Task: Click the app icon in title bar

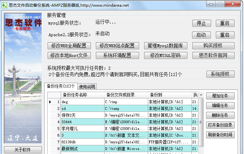Action: (4, 5)
